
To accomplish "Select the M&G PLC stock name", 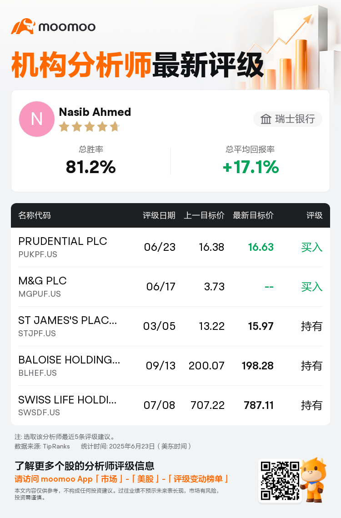I will (x=42, y=281).
